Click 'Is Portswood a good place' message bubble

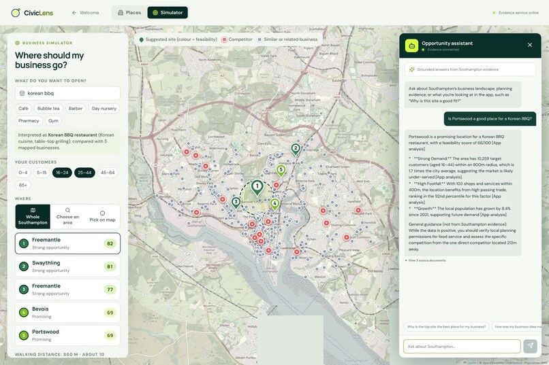(490, 119)
